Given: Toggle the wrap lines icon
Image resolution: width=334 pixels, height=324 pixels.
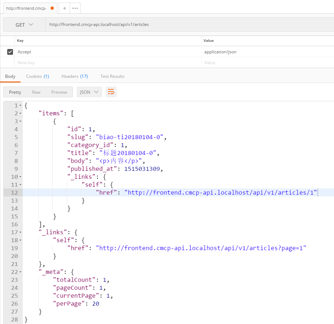Looking at the screenshot, I should (111, 92).
